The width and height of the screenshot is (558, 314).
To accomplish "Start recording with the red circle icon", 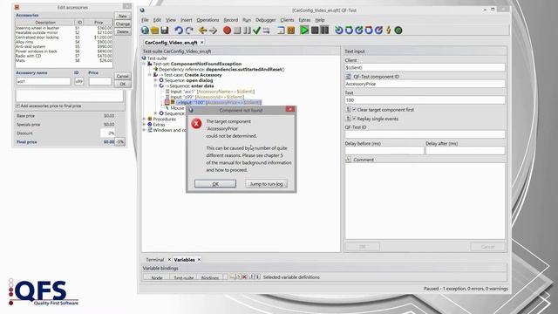I will [x=227, y=31].
